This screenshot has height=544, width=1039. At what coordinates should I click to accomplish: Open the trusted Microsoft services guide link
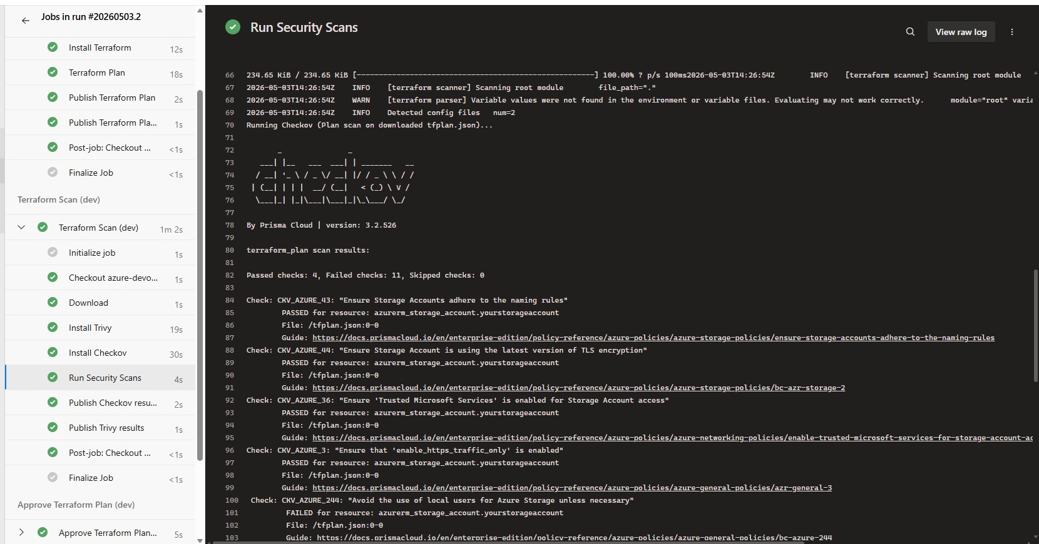tap(672, 438)
